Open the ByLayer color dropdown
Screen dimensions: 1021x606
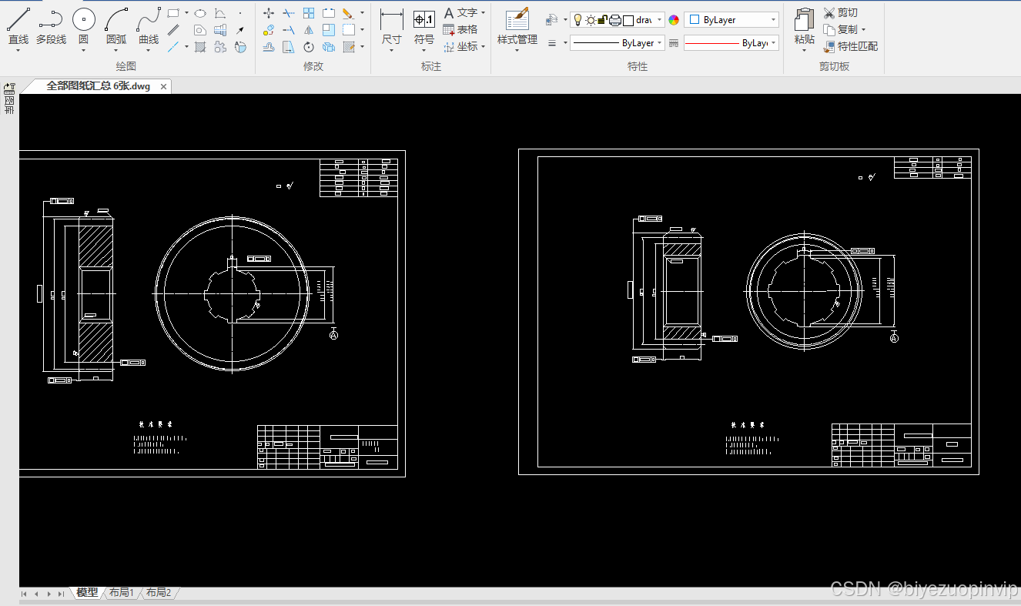coord(731,20)
